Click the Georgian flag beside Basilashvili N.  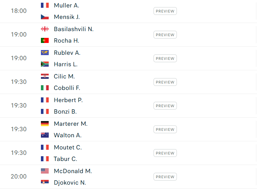[45, 29]
